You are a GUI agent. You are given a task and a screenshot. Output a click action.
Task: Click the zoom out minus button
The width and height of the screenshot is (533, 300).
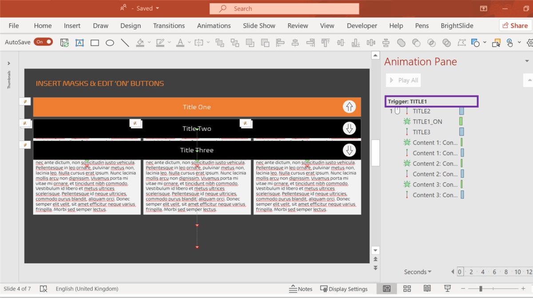tap(463, 289)
